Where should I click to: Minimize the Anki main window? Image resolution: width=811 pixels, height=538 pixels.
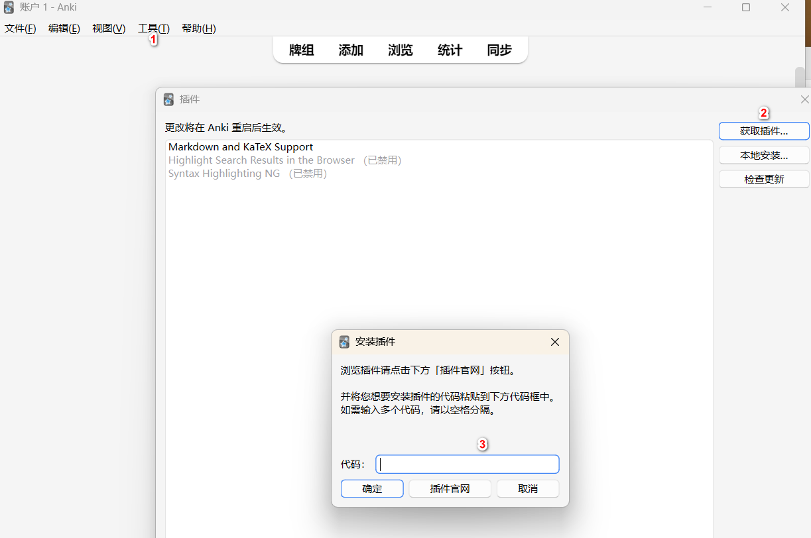[707, 8]
